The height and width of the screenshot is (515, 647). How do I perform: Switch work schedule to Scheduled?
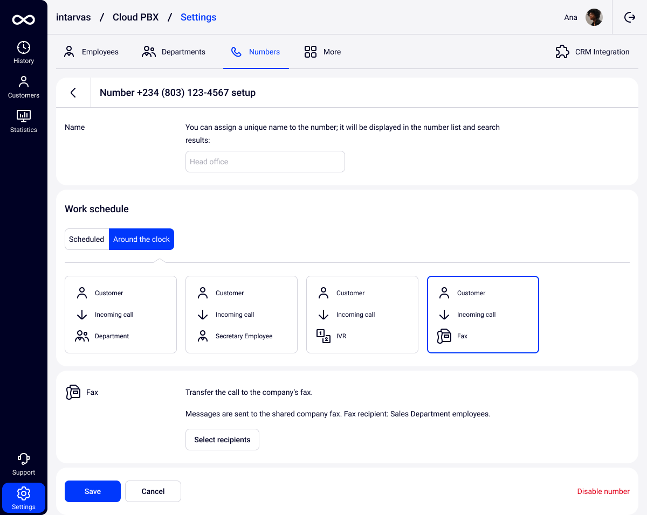coord(86,239)
